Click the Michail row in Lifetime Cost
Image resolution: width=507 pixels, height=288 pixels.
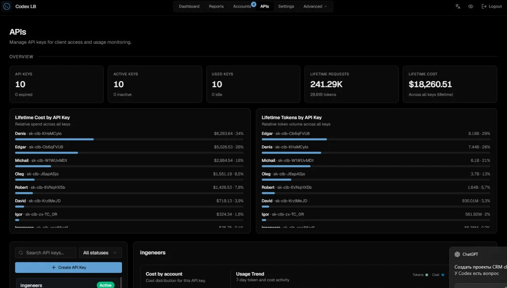pyautogui.click(x=129, y=162)
